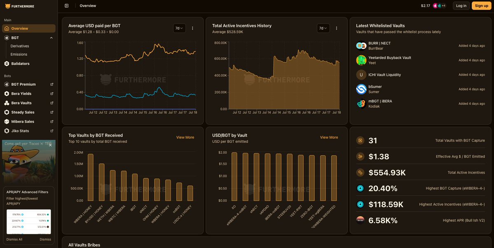494x248 pixels.
Task: Toggle the sidebar collapse icon
Action: 66,6
